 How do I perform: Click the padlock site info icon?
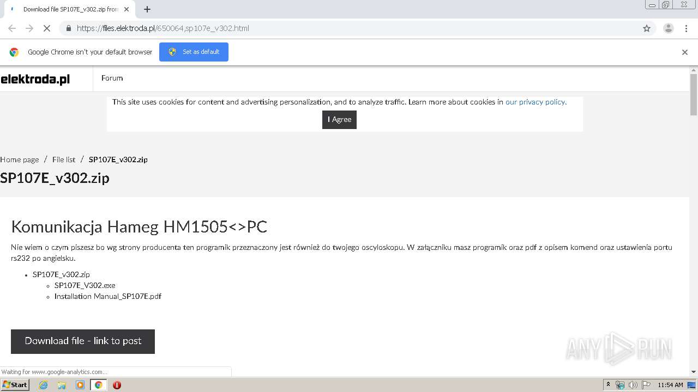click(x=68, y=28)
